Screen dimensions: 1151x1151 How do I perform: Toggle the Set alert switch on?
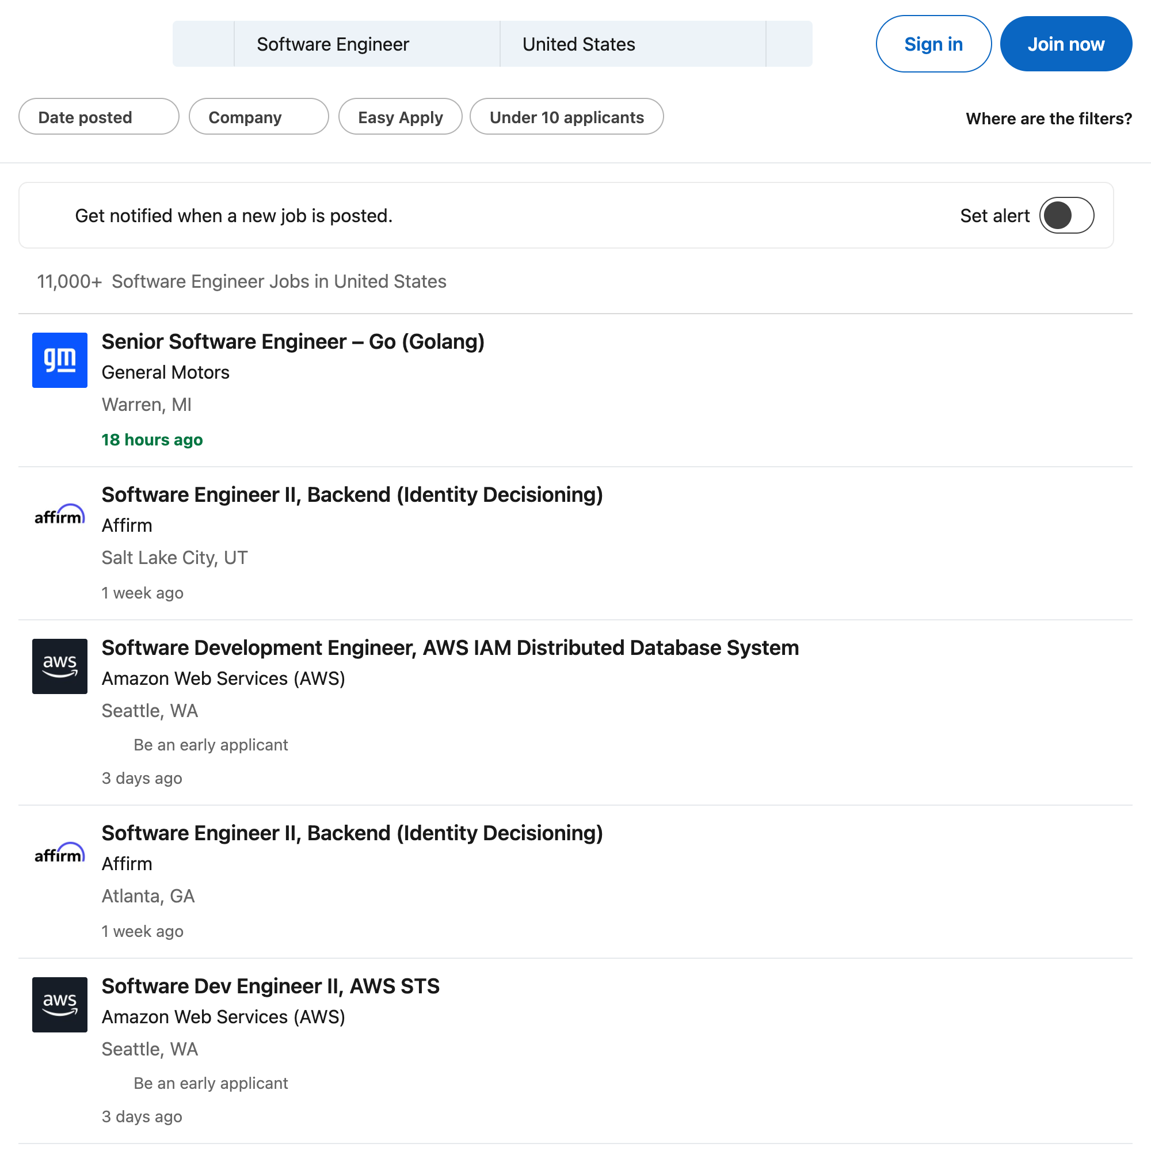pyautogui.click(x=1066, y=215)
